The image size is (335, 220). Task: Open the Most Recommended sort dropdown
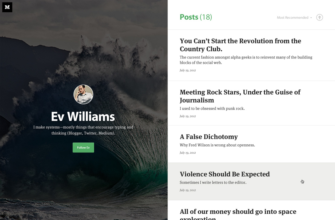[294, 18]
